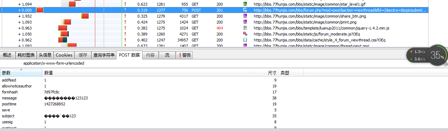The width and height of the screenshot is (448, 131).
Task: Select the star_level1.gif request URL
Action: click(309, 4)
